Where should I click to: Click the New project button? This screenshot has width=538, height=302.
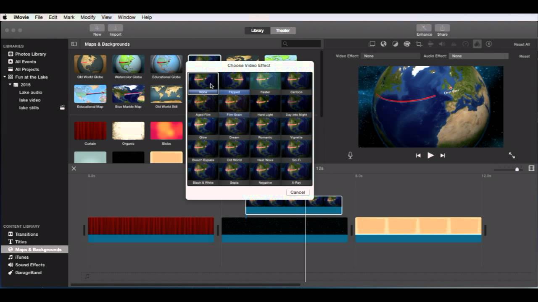click(97, 30)
